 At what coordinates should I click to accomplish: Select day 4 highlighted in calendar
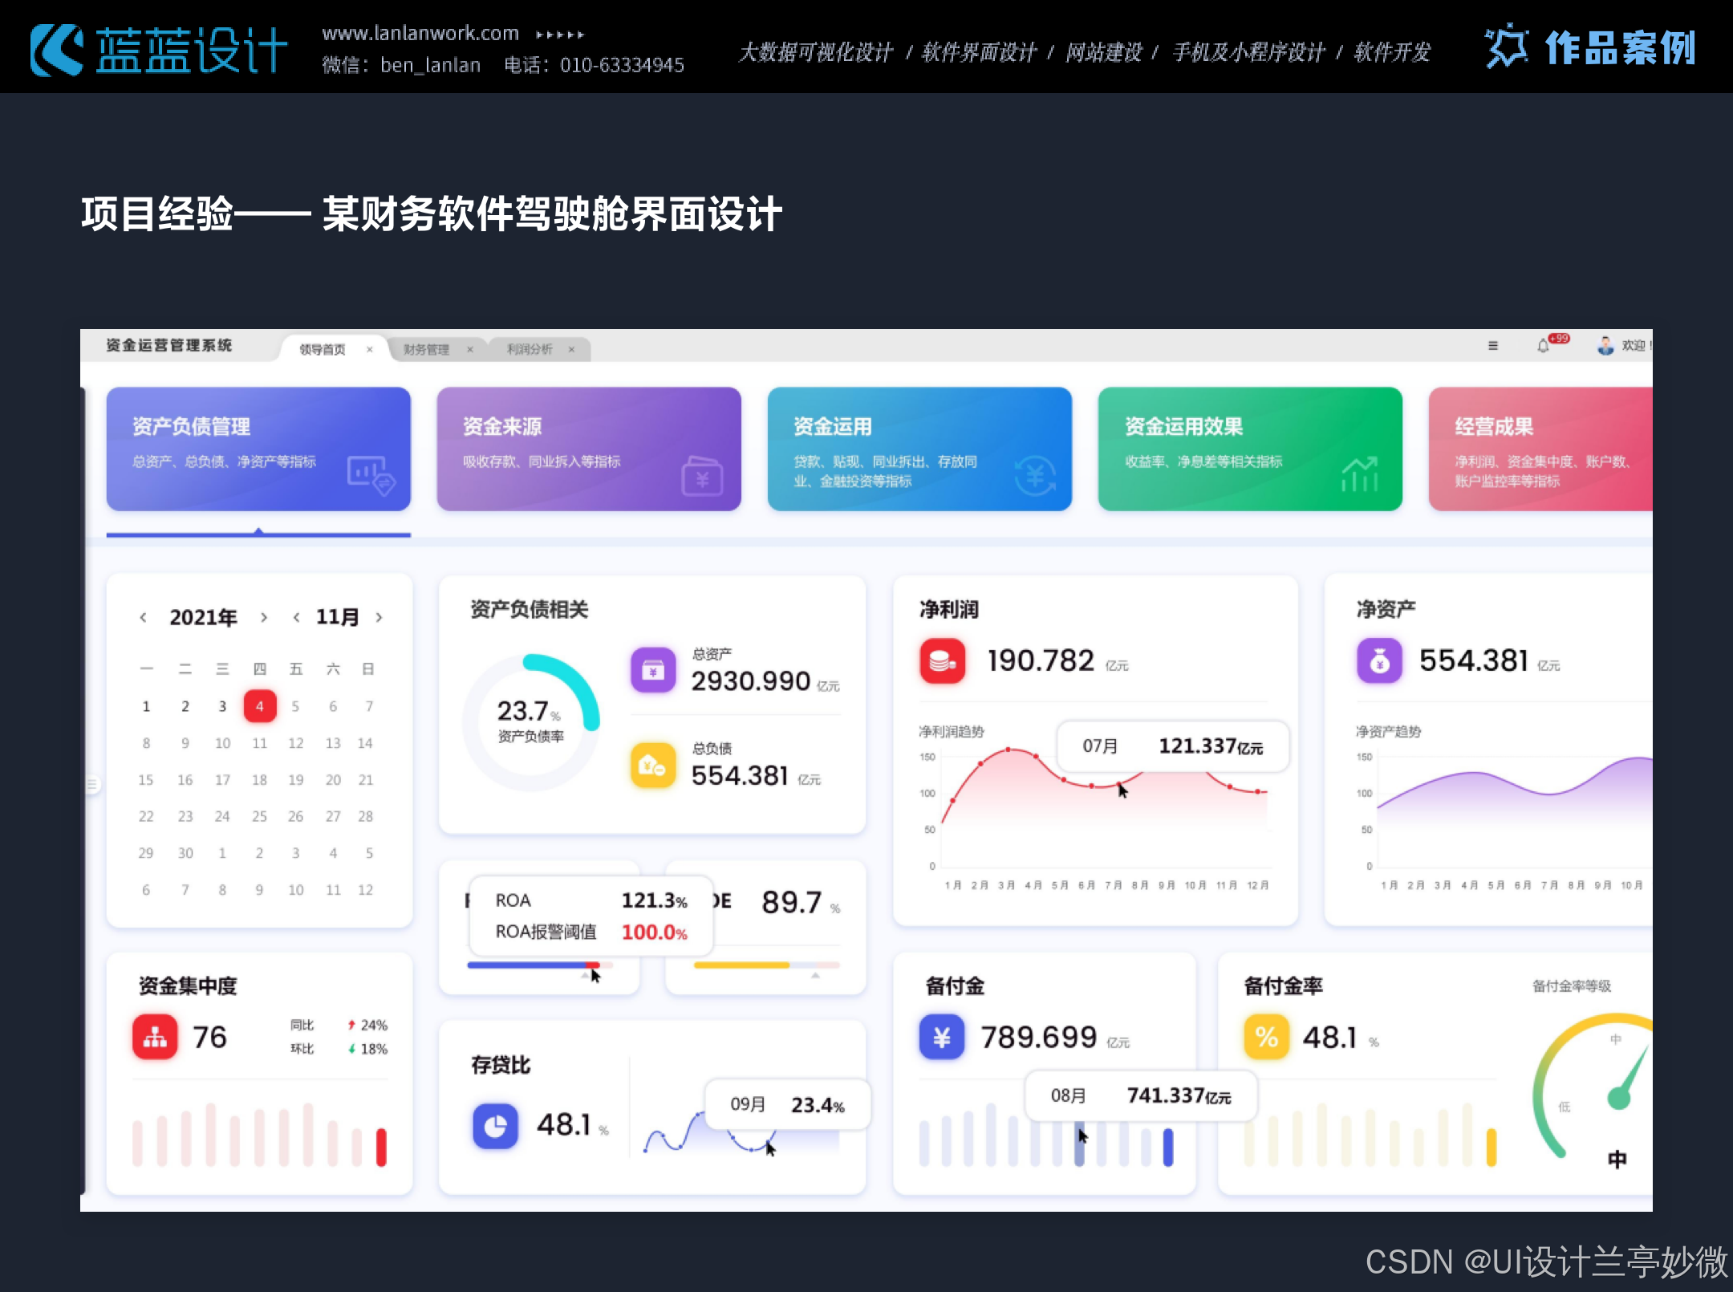tap(259, 706)
